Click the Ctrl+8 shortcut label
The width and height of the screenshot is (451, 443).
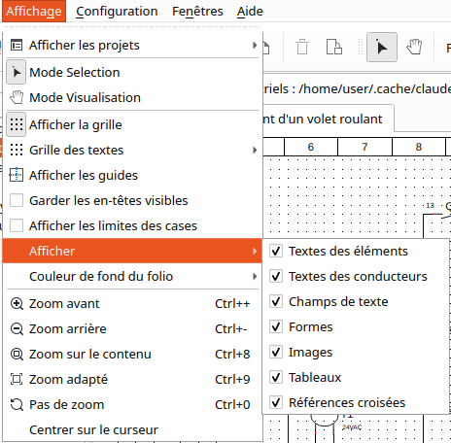tap(232, 355)
